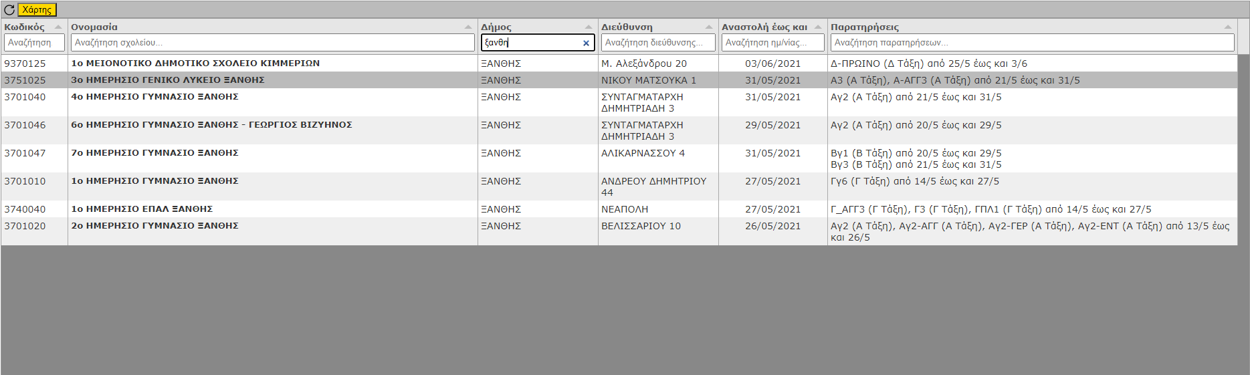Click date 26/05/2021

772,226
